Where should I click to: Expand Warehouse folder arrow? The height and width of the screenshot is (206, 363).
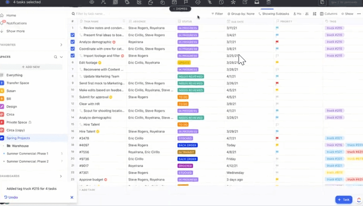point(3,146)
